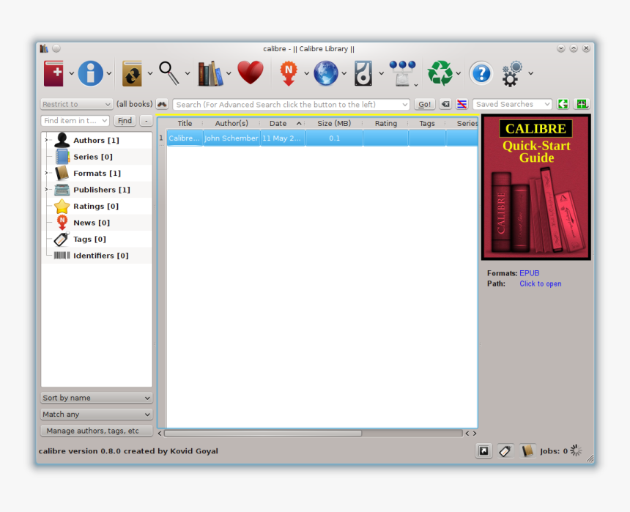Open the Get books globe icon
Viewport: 630px width, 512px height.
(x=325, y=73)
